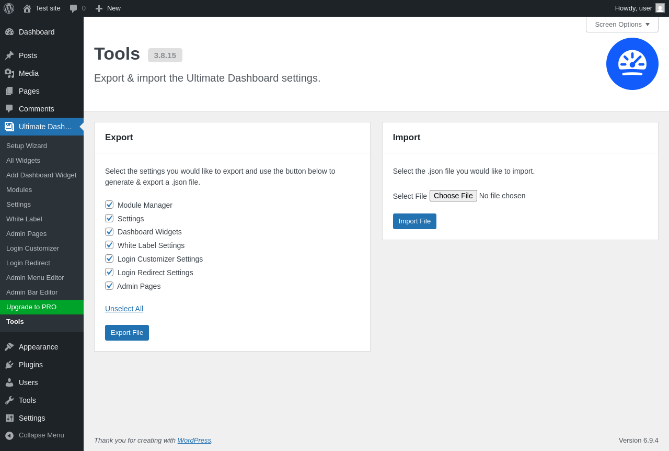Open the White Label submenu item
Image resolution: width=669 pixels, height=451 pixels.
tap(24, 219)
